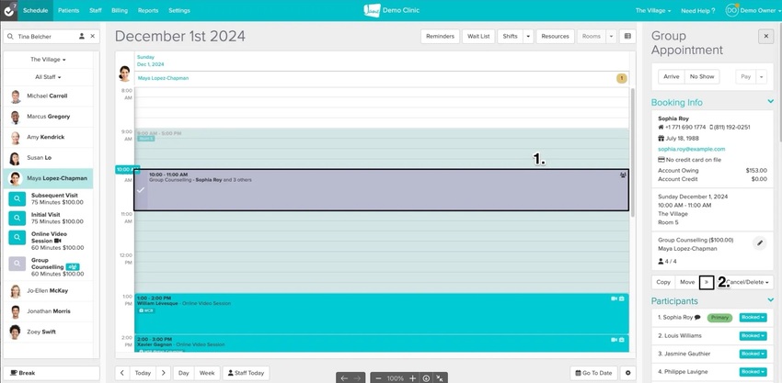
Task: Edit Group Counselling treatment with pencil icon
Action: click(760, 243)
